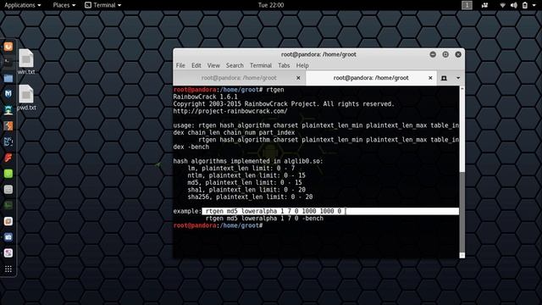Click 'lm, plaintext_len limit: 0 - 7' line
This screenshot has width=542, height=305.
pos(241,168)
